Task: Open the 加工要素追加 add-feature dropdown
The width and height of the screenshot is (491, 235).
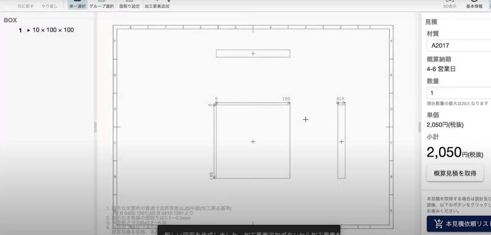Action: (x=157, y=5)
